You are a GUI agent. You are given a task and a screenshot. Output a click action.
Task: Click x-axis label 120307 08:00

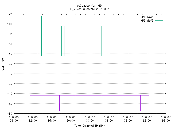point(128,119)
